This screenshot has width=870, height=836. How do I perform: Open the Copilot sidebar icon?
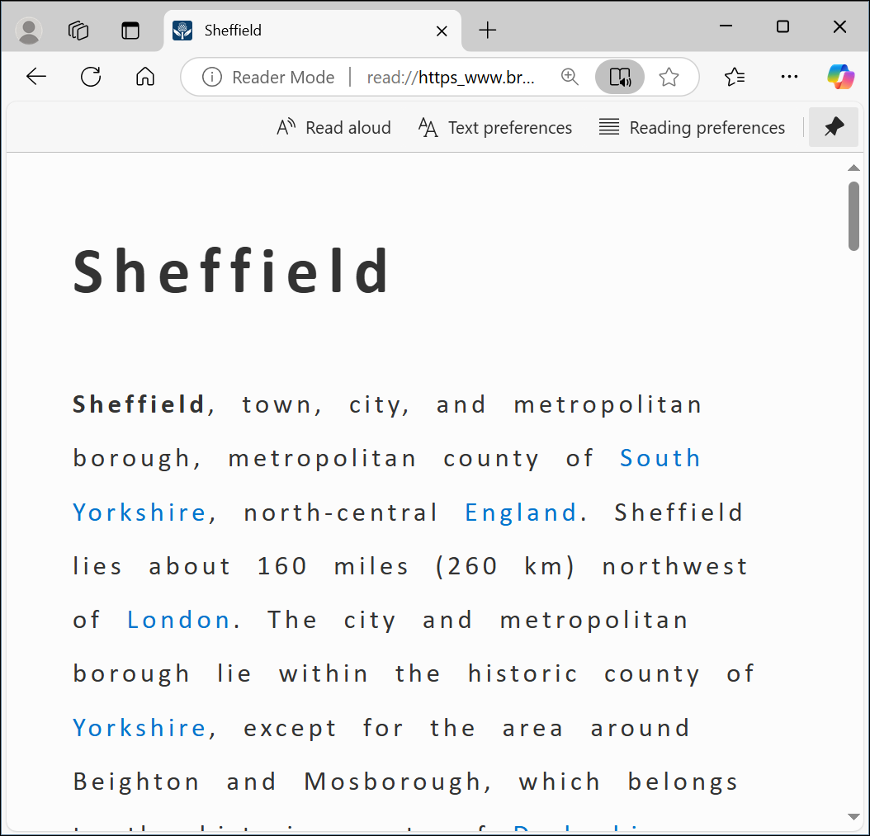[x=841, y=78]
